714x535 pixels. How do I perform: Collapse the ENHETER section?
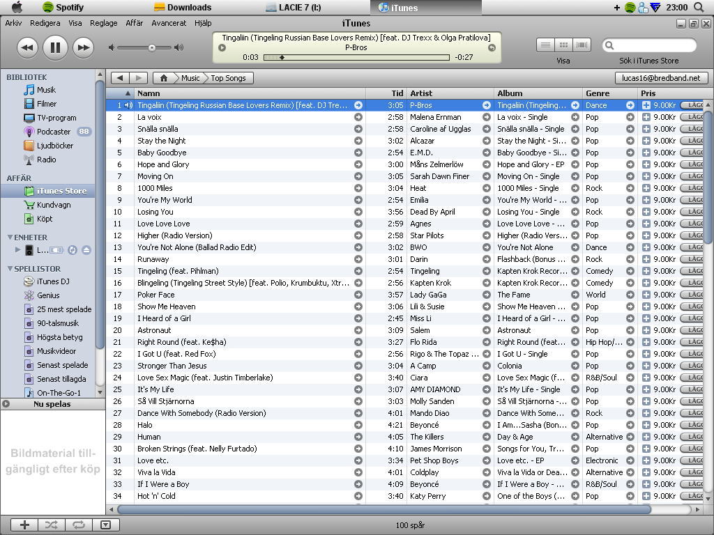coord(10,237)
